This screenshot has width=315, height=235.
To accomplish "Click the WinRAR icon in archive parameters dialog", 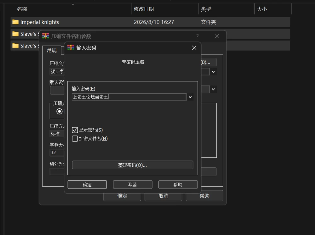I will pos(46,36).
